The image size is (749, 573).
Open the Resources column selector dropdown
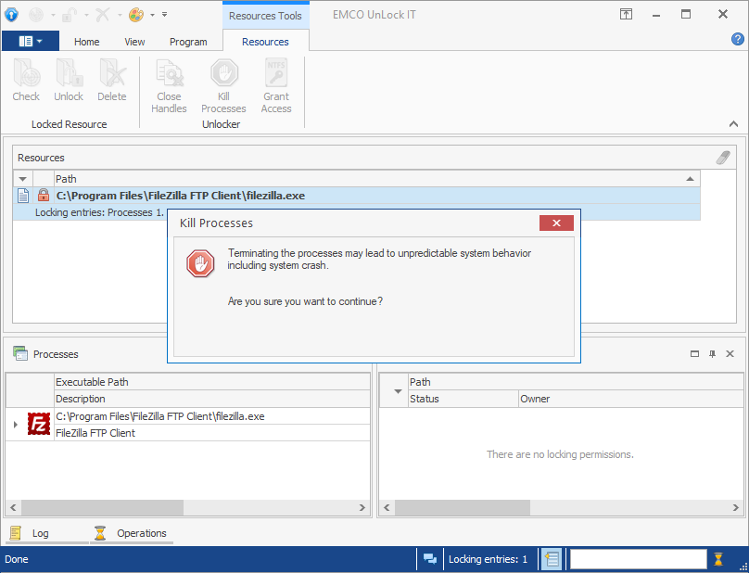[x=22, y=179]
